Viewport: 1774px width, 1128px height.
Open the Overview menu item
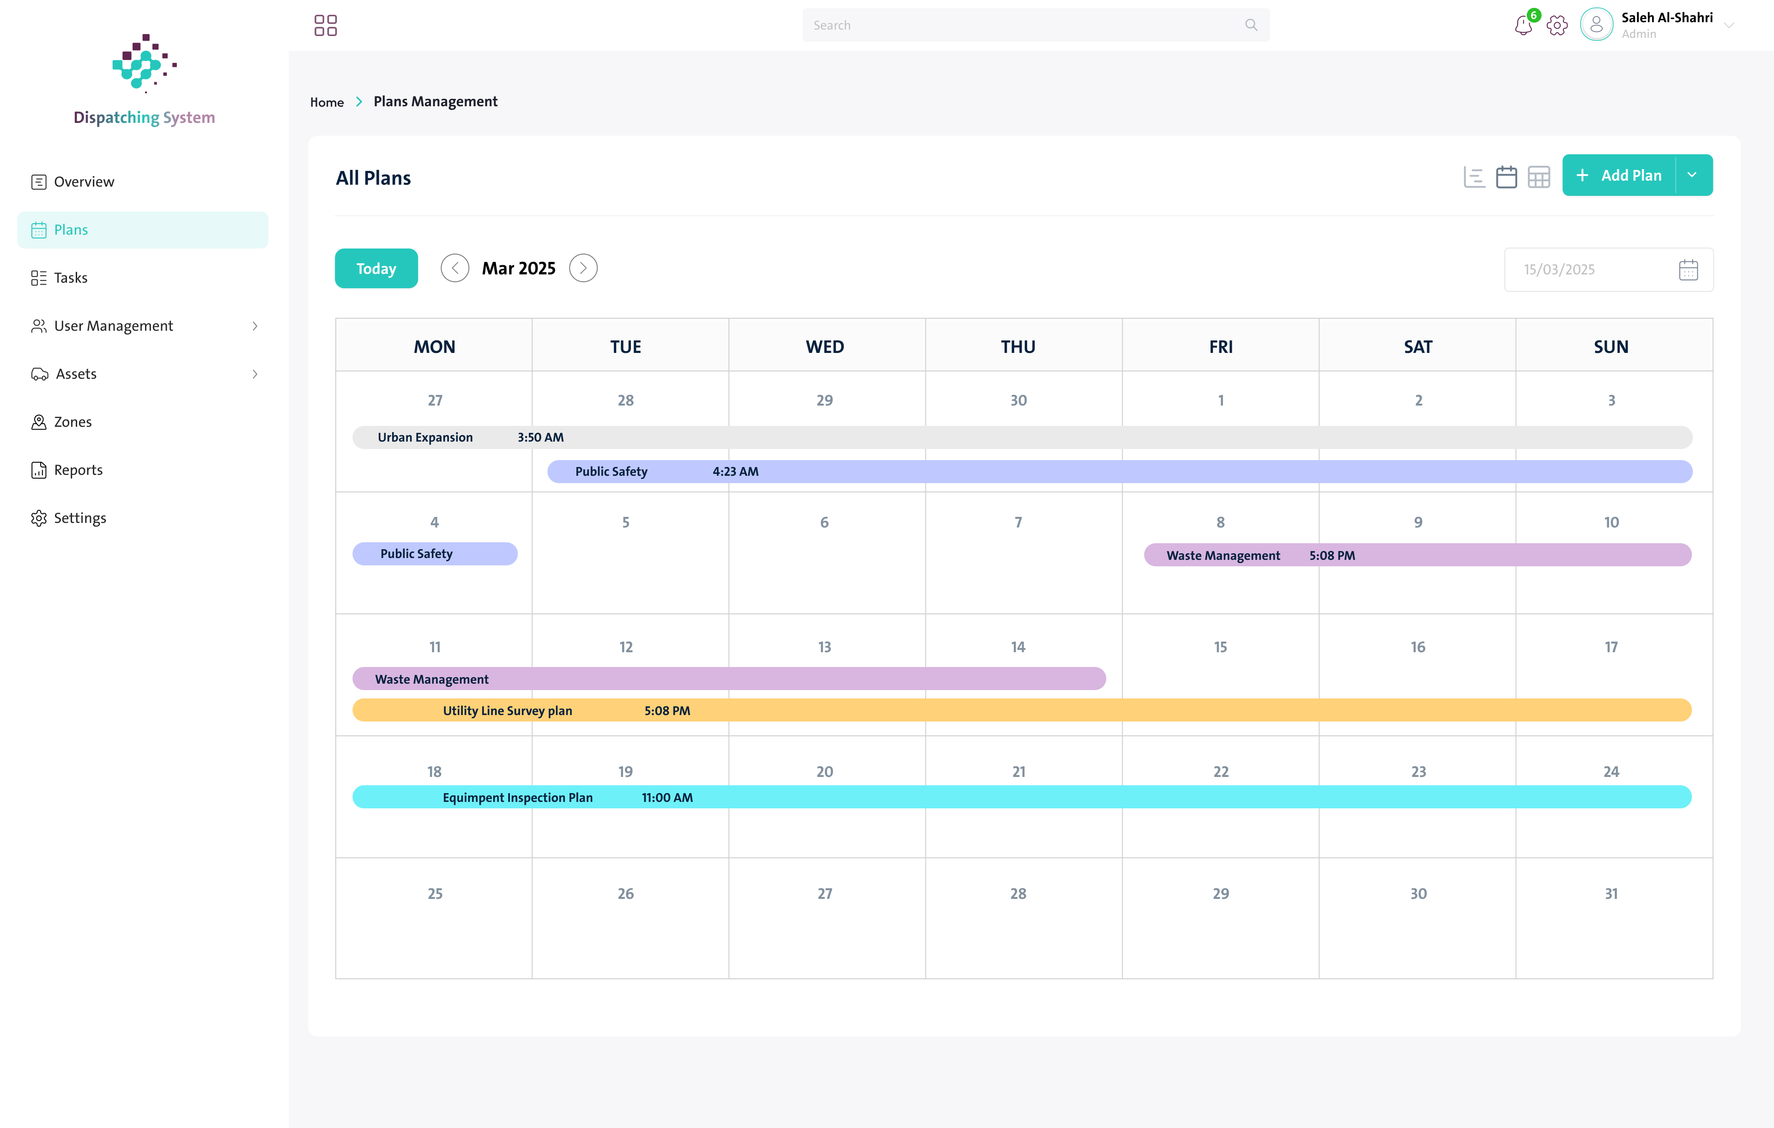pyautogui.click(x=143, y=182)
